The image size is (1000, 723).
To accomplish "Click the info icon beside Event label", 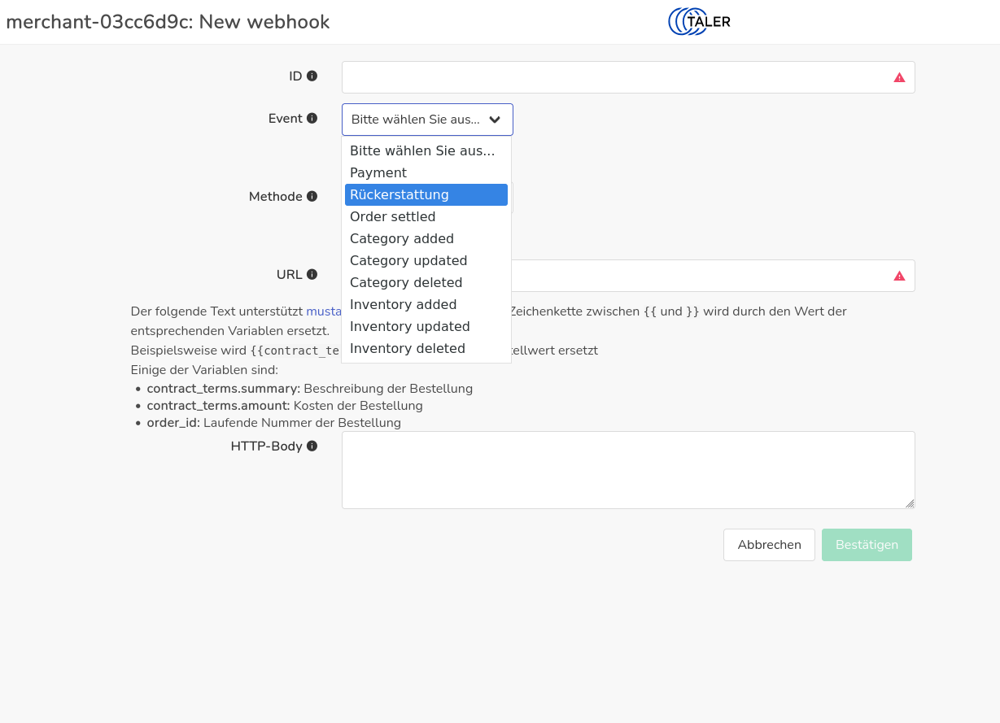I will click(x=312, y=119).
